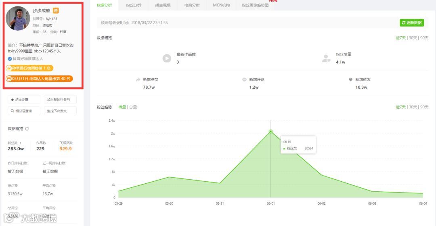This screenshot has width=436, height=226.
Task: Click the star icon in 点击收藏 button
Action: 12,100
